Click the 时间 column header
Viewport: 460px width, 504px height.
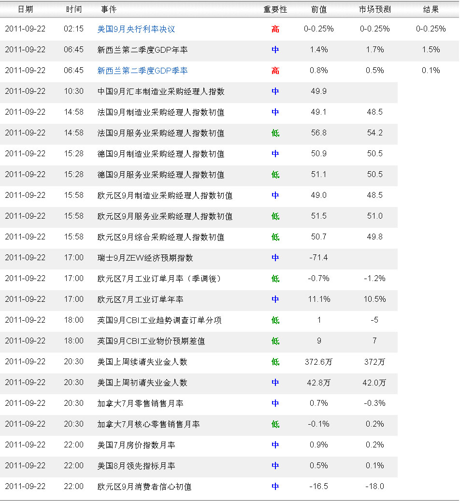[74, 9]
